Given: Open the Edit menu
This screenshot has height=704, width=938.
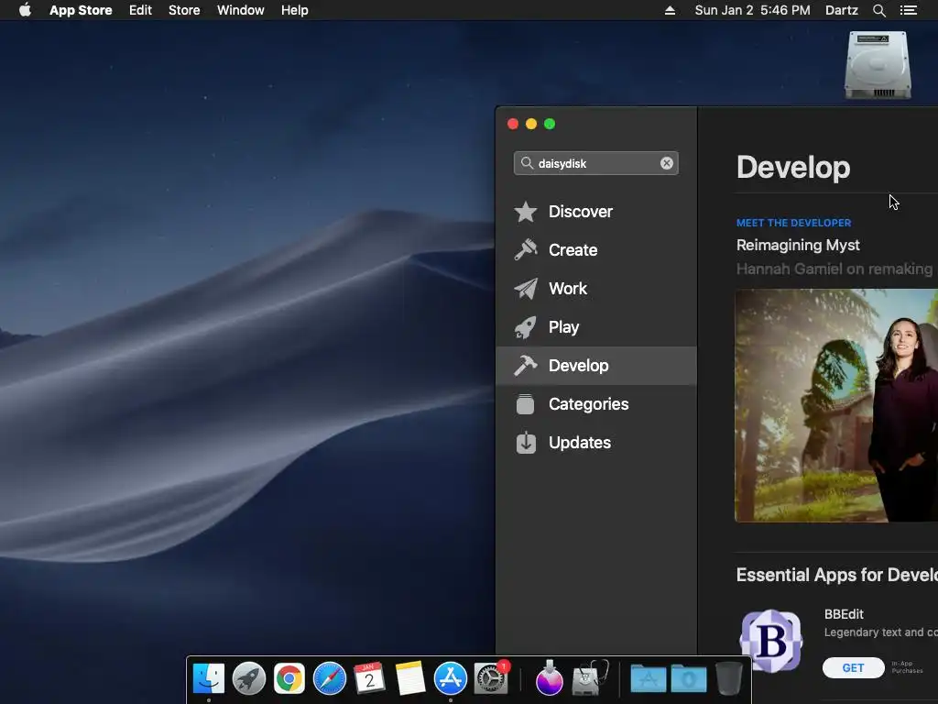Looking at the screenshot, I should click(x=140, y=10).
